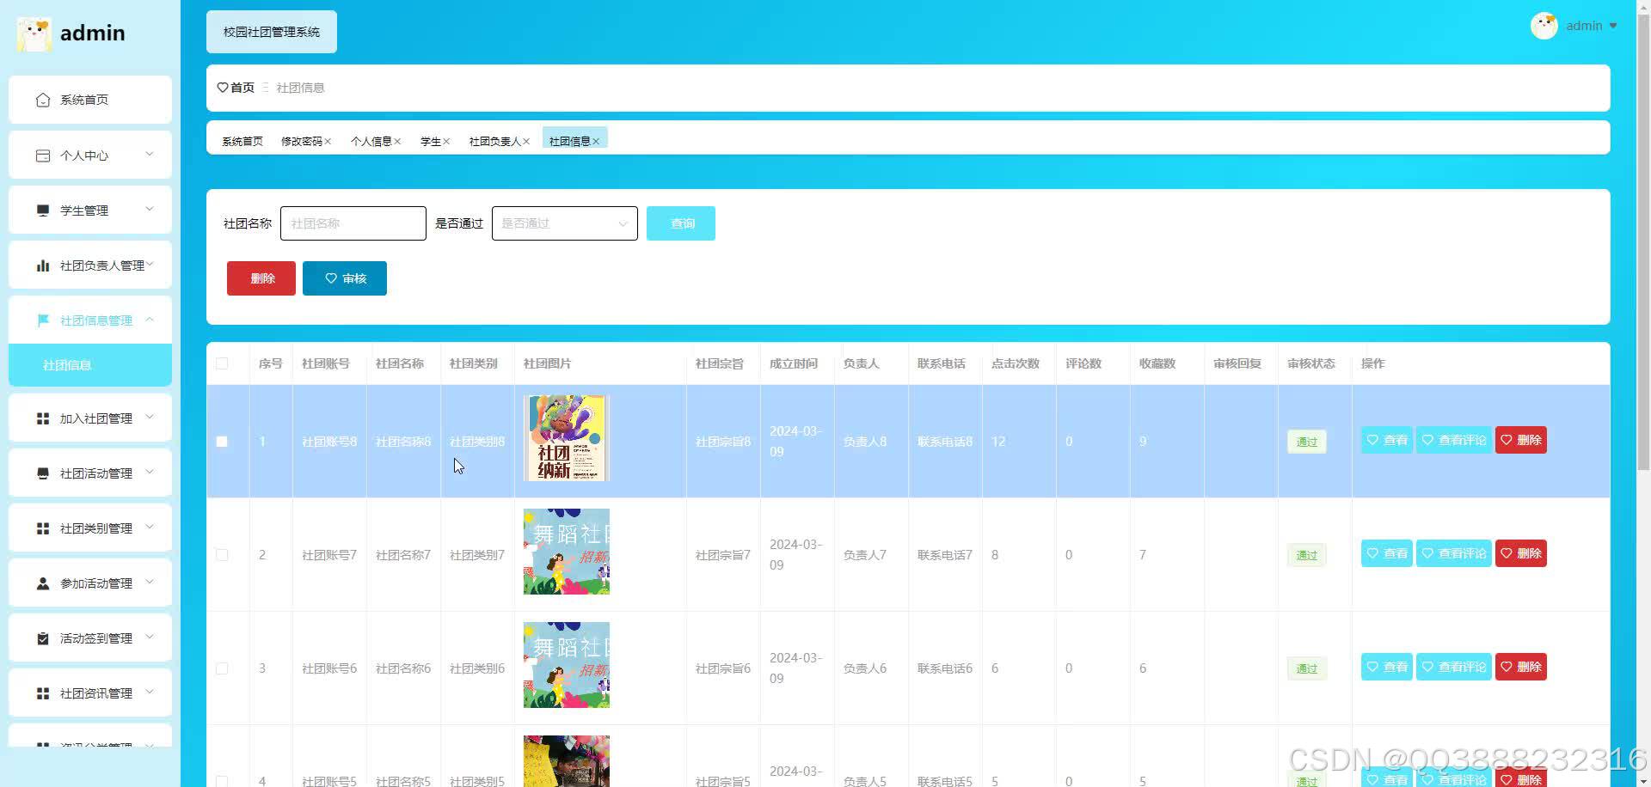The width and height of the screenshot is (1651, 787).
Task: Tick the checkbox for row 社团账号5
Action: click(x=222, y=782)
